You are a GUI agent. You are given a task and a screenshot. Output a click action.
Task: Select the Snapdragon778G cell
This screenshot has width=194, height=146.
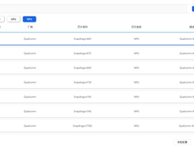(82, 126)
